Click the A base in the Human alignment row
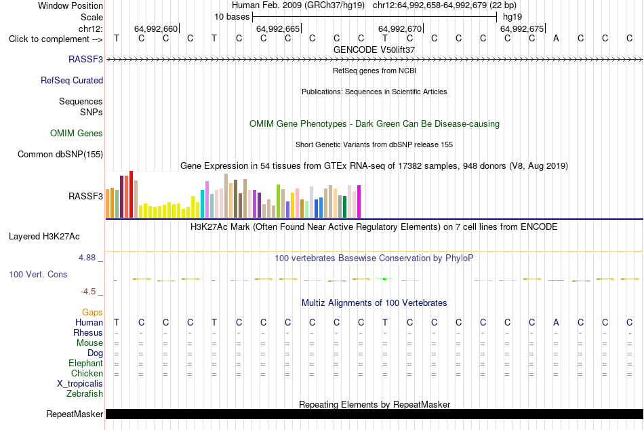 [x=556, y=322]
